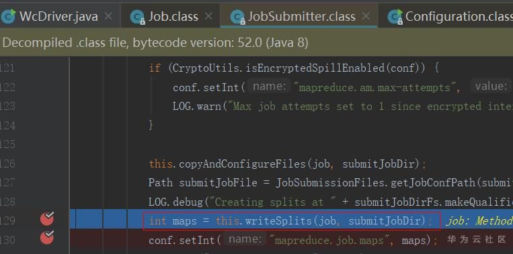Screen dimensions: 513x254
Task: Toggle the breakpoint on line 130
Action: coord(47,237)
